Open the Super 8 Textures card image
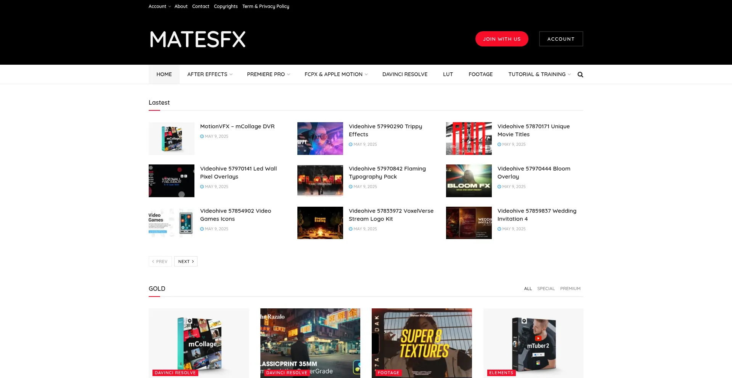The image size is (732, 378). pyautogui.click(x=422, y=343)
